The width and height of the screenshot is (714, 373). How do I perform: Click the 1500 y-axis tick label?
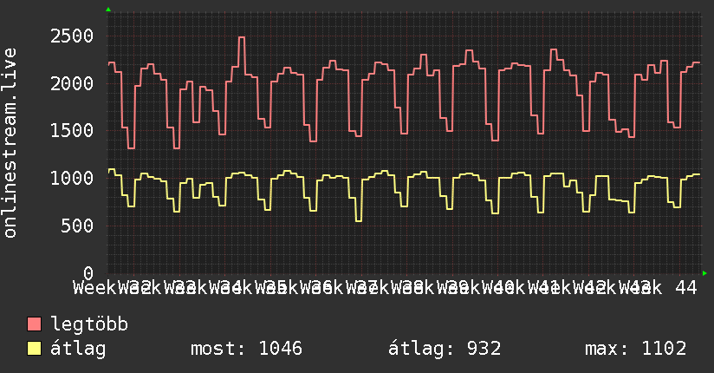tap(72, 131)
